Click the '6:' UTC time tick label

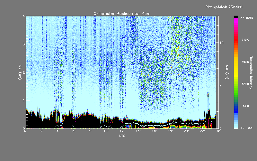pyautogui.click(x=74, y=131)
